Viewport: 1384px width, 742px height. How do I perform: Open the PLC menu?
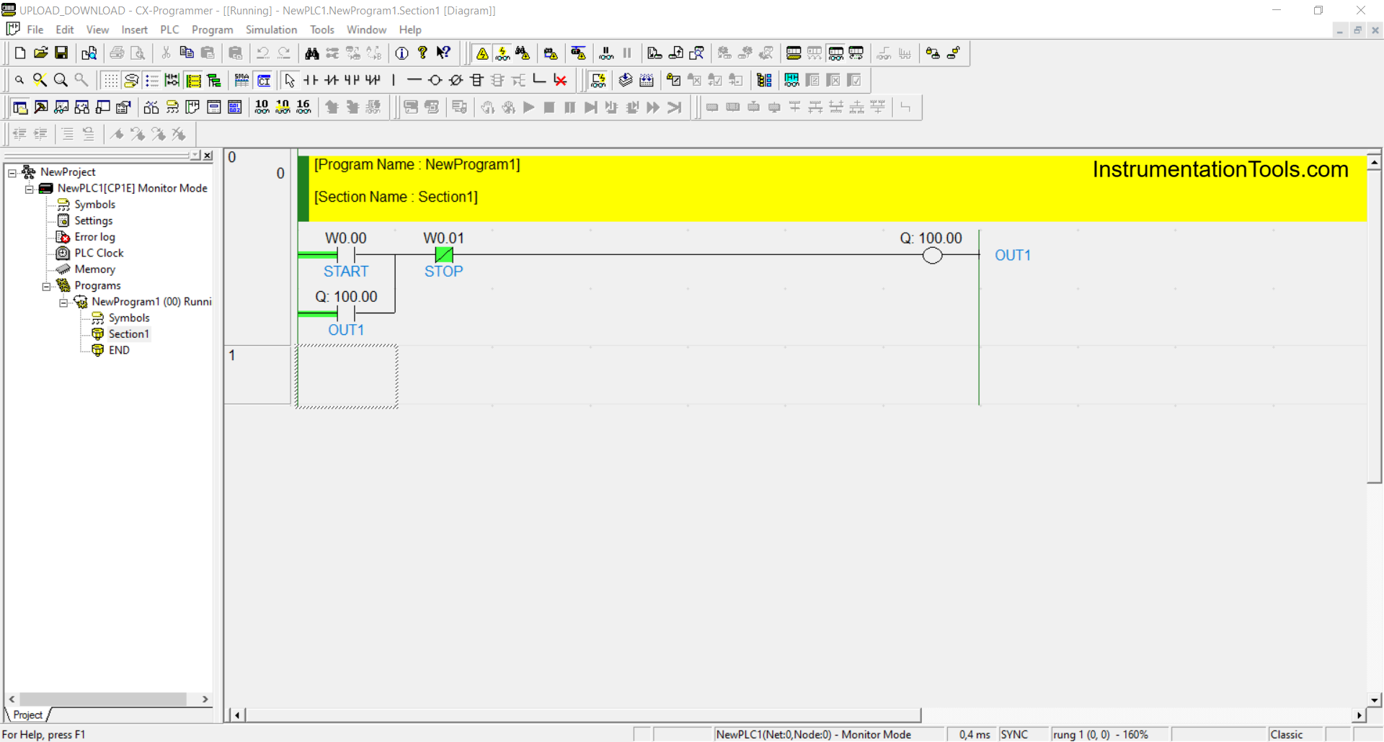point(169,30)
